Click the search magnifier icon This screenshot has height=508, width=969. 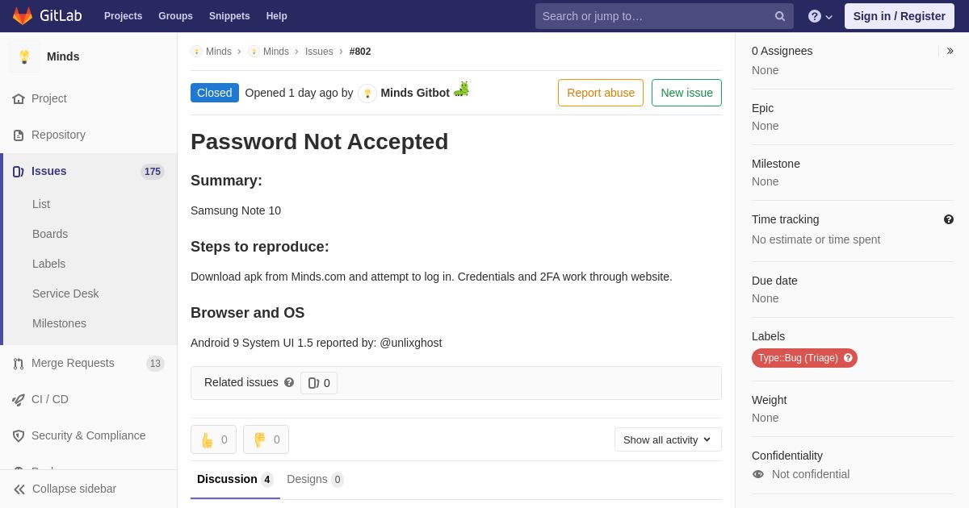click(x=779, y=16)
